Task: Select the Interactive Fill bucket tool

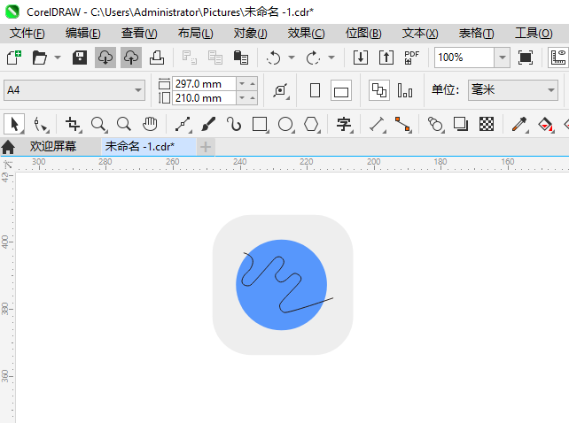Action: 545,124
